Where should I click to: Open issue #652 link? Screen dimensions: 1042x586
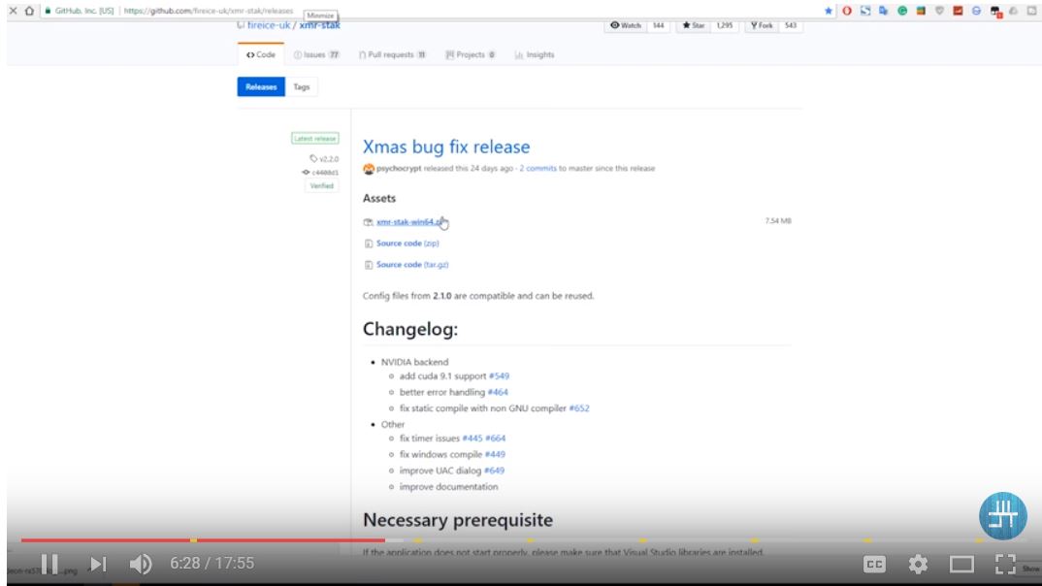(579, 407)
